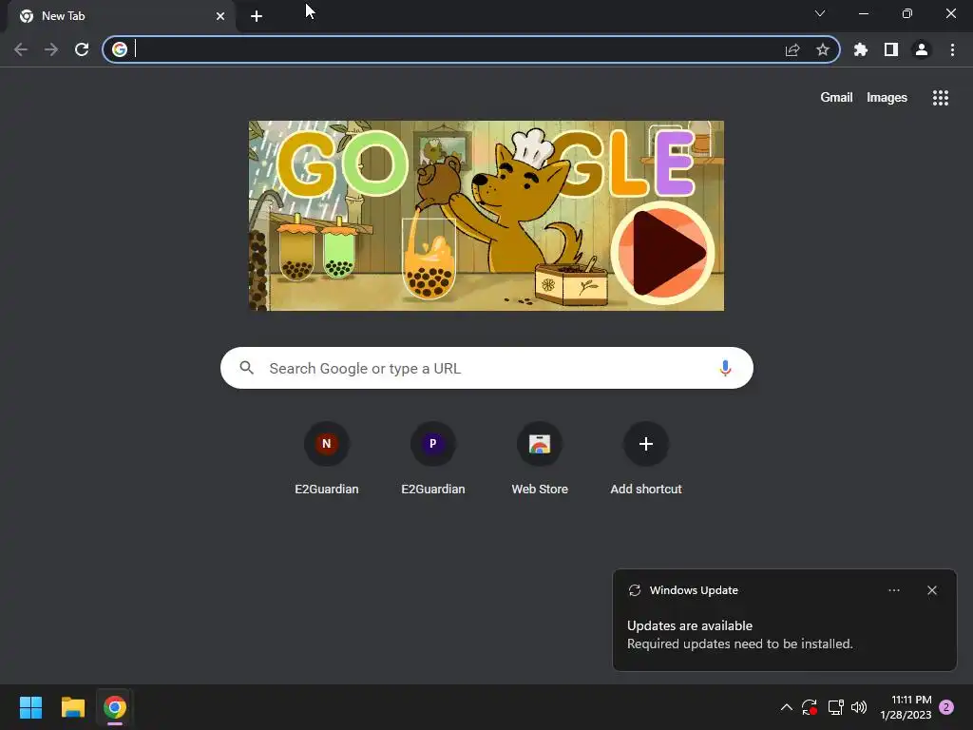This screenshot has height=730, width=973.
Task: Click the Windows Update tray icon
Action: 810,707
